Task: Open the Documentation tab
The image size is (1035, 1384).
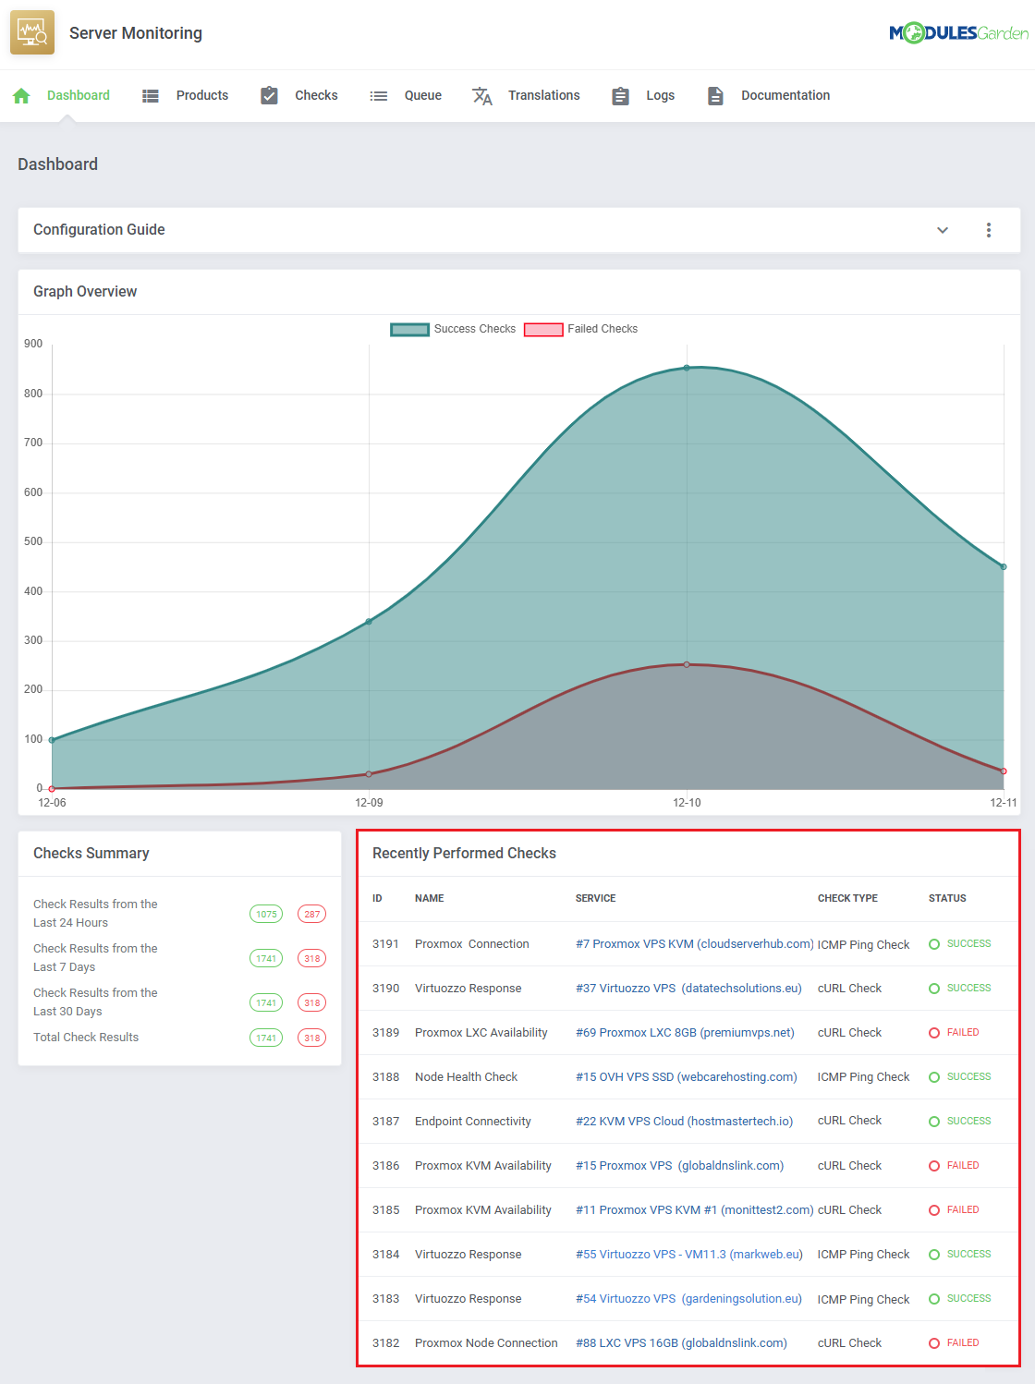Action: click(785, 95)
